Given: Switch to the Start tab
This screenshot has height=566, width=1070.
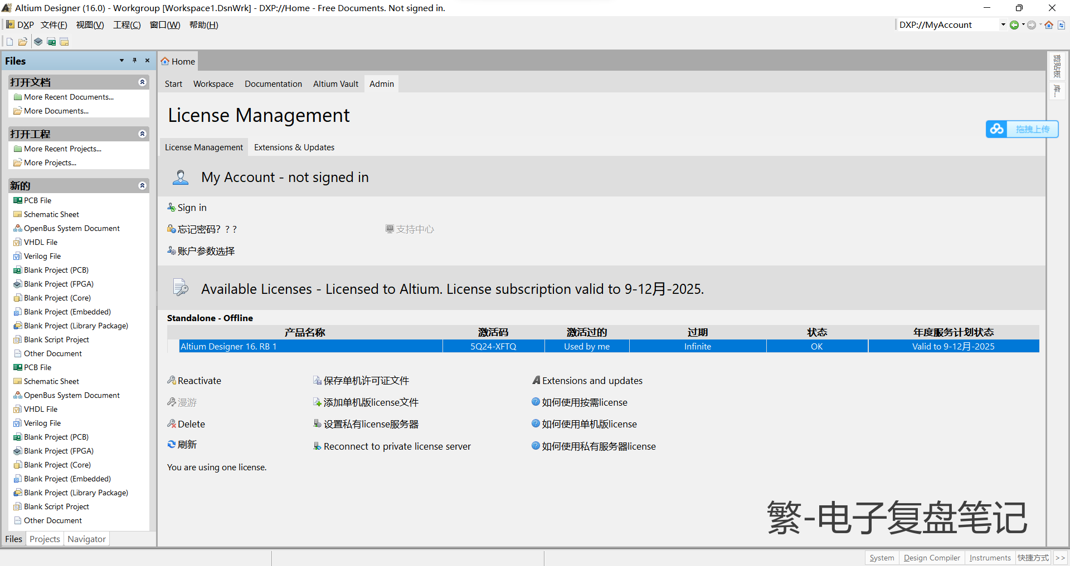Looking at the screenshot, I should [x=173, y=84].
